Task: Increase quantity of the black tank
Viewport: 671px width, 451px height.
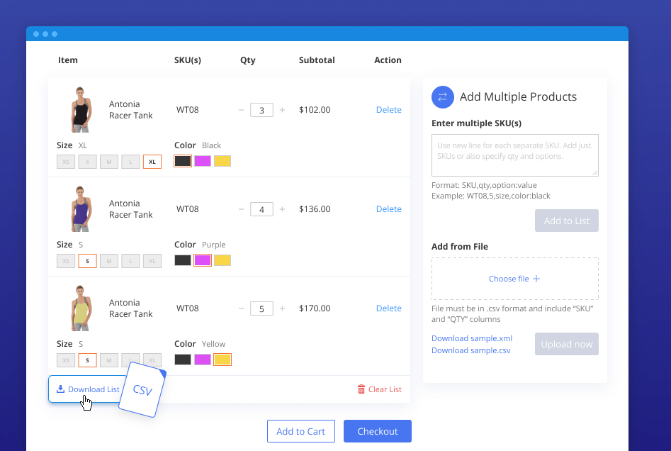Action: tap(282, 110)
